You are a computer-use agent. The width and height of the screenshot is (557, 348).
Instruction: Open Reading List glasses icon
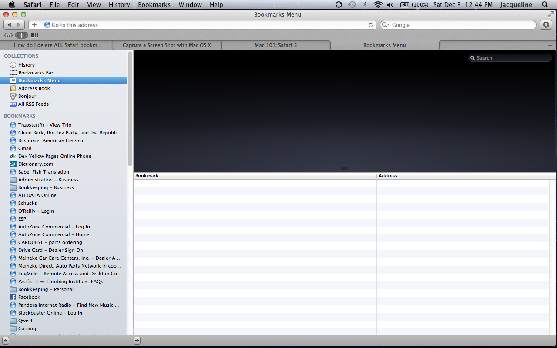point(8,35)
